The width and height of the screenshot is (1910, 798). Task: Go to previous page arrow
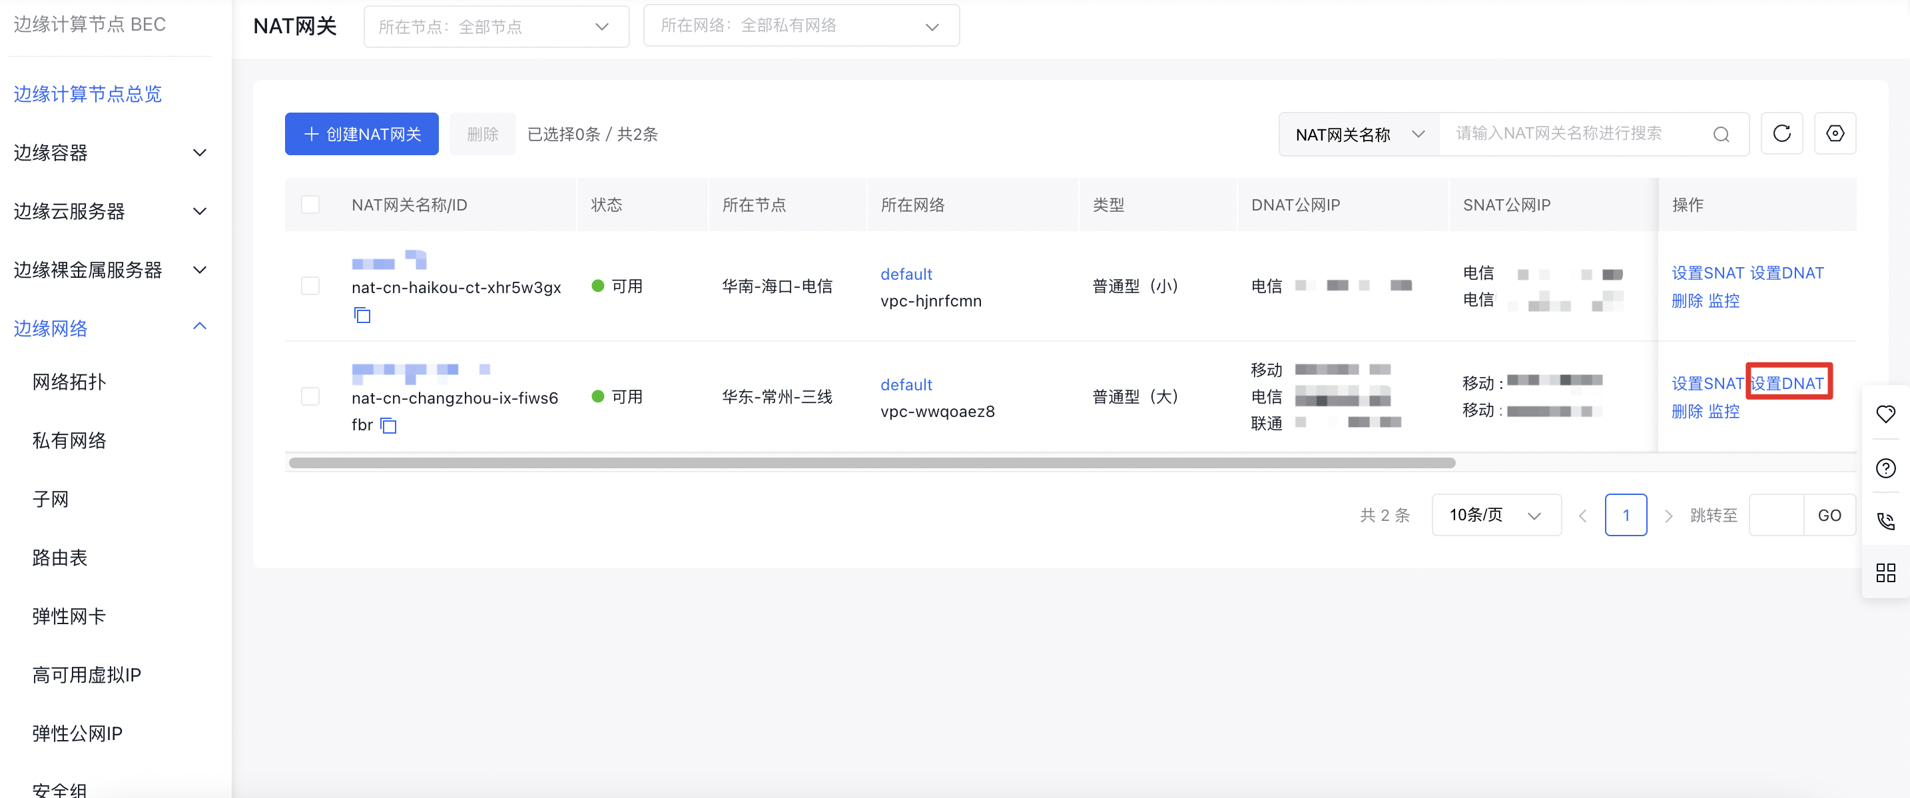coord(1582,516)
